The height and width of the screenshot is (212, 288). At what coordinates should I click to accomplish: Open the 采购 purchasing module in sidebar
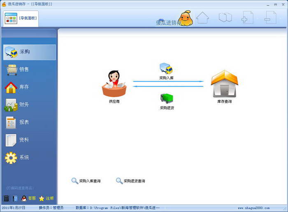click(29, 52)
